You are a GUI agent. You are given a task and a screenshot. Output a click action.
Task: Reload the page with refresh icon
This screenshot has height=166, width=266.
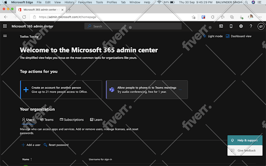(24, 17)
